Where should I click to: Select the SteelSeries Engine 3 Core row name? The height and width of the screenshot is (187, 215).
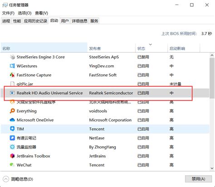click(x=40, y=57)
